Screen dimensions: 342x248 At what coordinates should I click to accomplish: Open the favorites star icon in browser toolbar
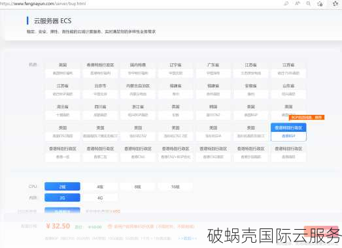point(336,3)
